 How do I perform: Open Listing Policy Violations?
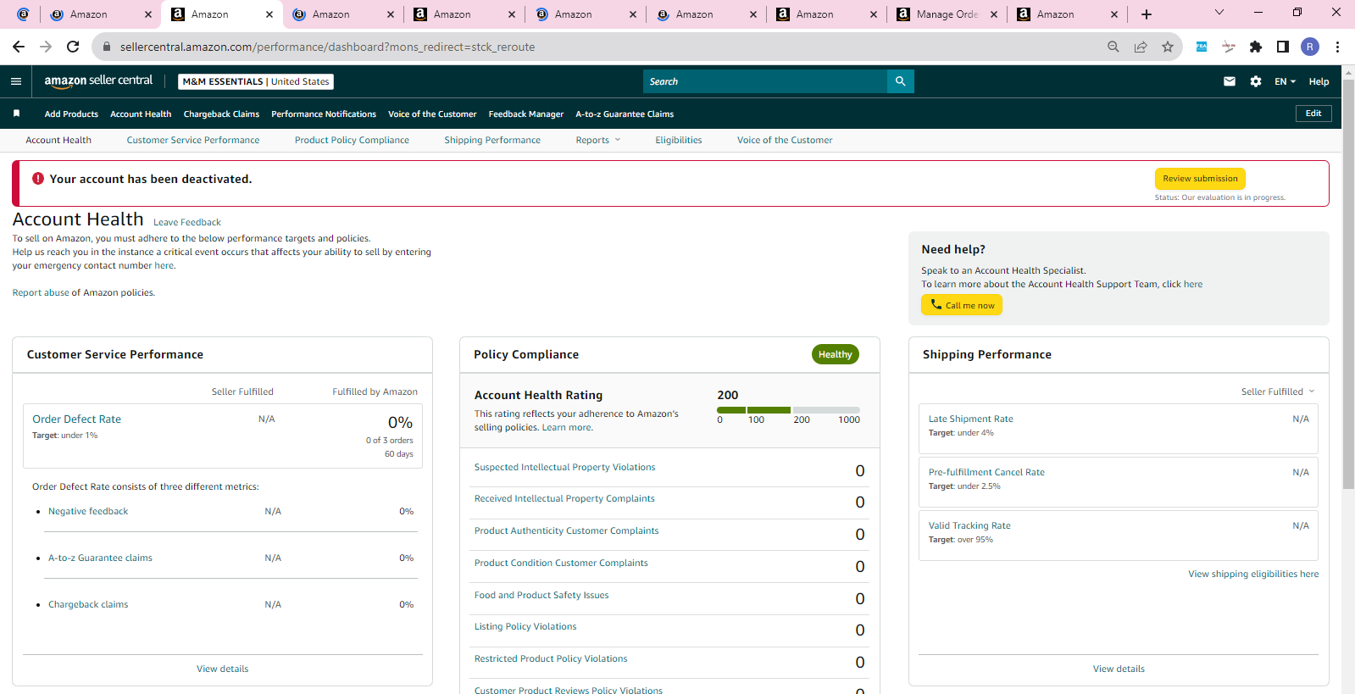coord(525,626)
